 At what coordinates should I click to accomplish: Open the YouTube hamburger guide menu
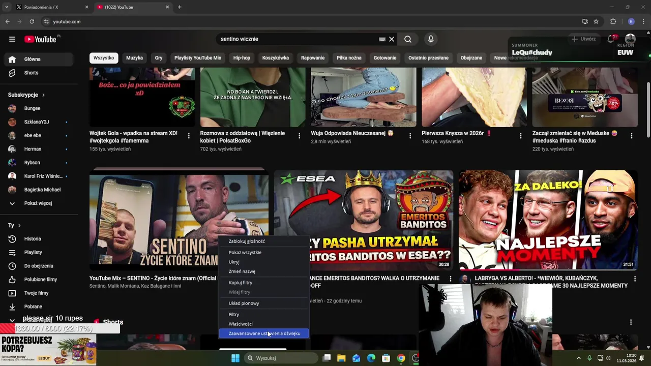point(12,39)
